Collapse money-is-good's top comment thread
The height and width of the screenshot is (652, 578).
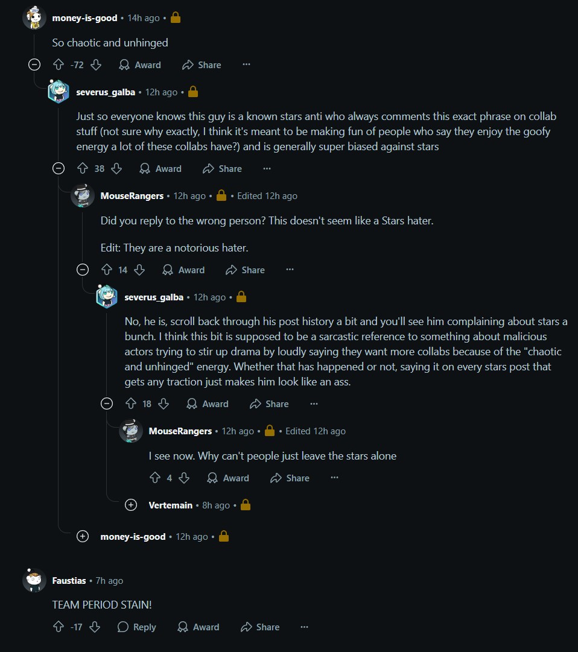pyautogui.click(x=34, y=65)
